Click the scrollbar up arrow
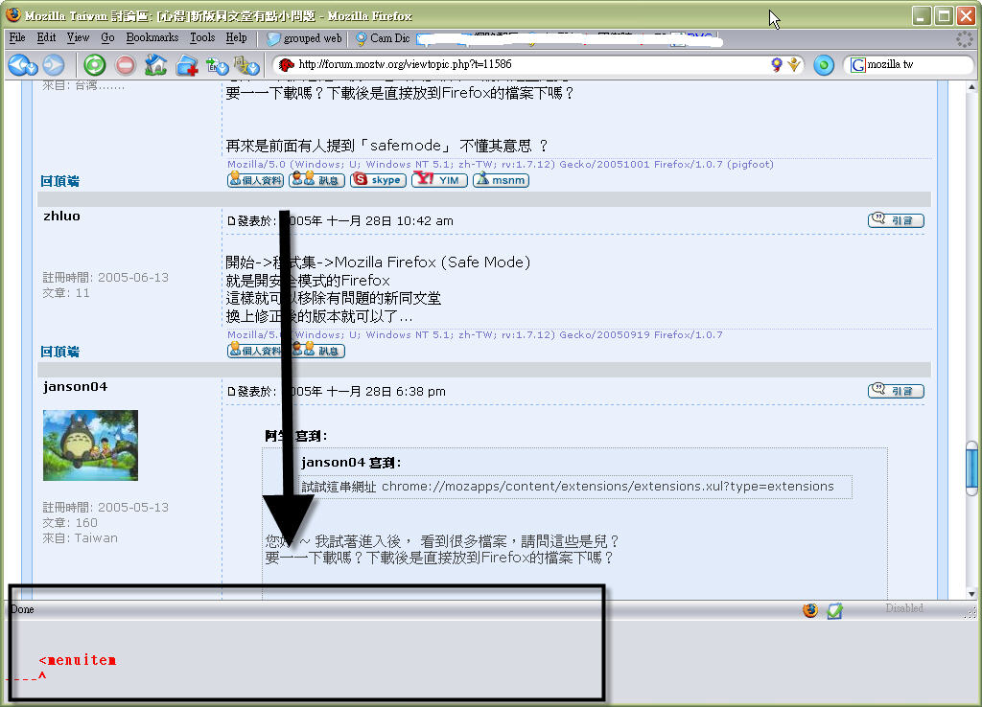 972,86
